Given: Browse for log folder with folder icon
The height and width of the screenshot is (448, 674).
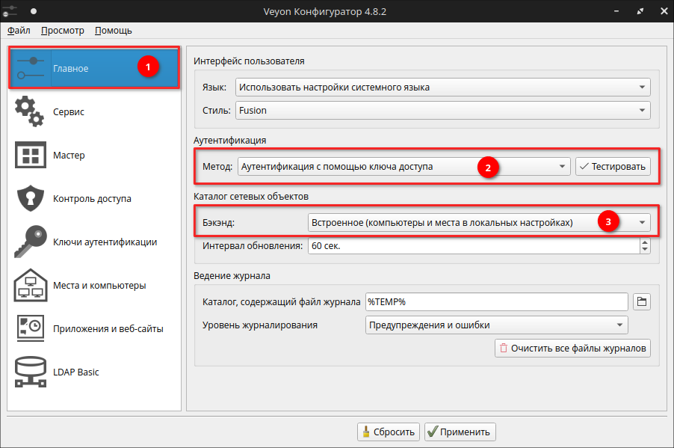Looking at the screenshot, I should [642, 301].
